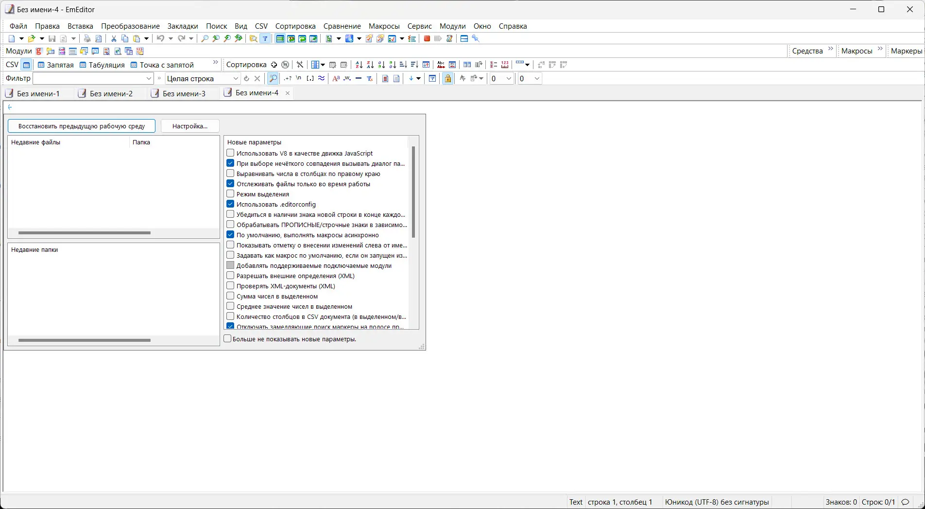Switch to the 'Без имени-2' tab
Screen dimensions: 925x509
pyautogui.click(x=111, y=93)
